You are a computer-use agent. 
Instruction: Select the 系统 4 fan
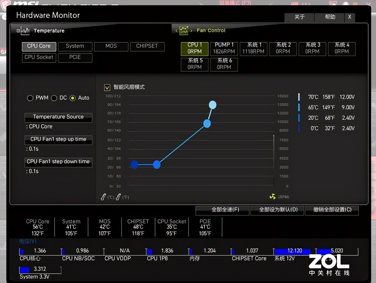pos(342,49)
